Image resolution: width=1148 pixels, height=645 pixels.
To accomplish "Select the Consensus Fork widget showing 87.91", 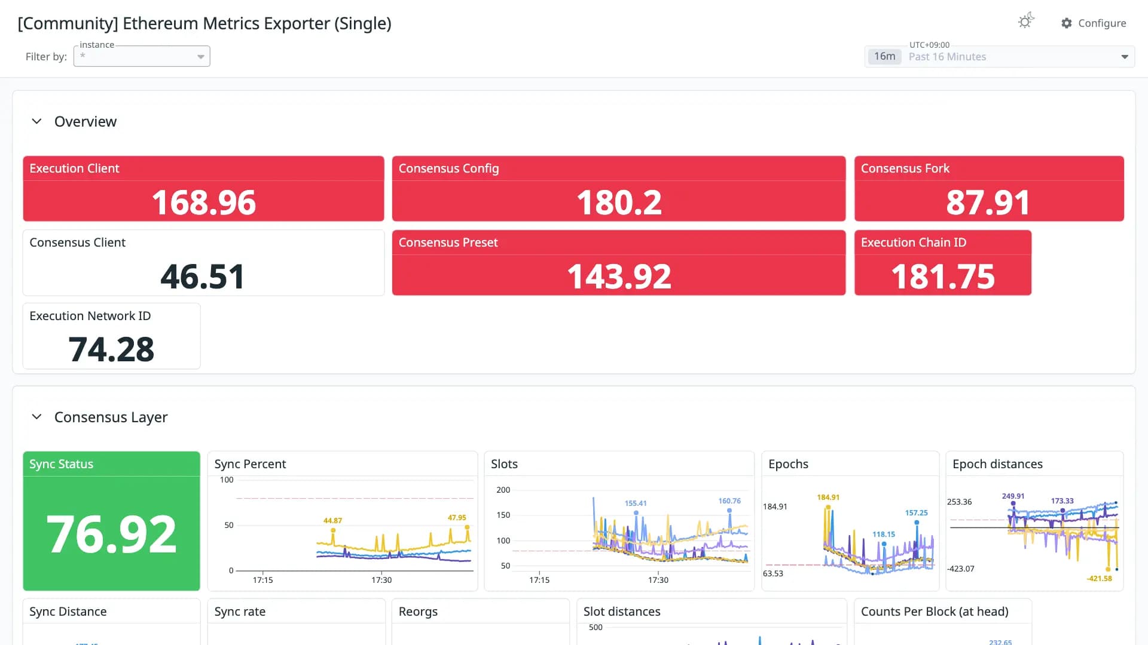I will 989,189.
